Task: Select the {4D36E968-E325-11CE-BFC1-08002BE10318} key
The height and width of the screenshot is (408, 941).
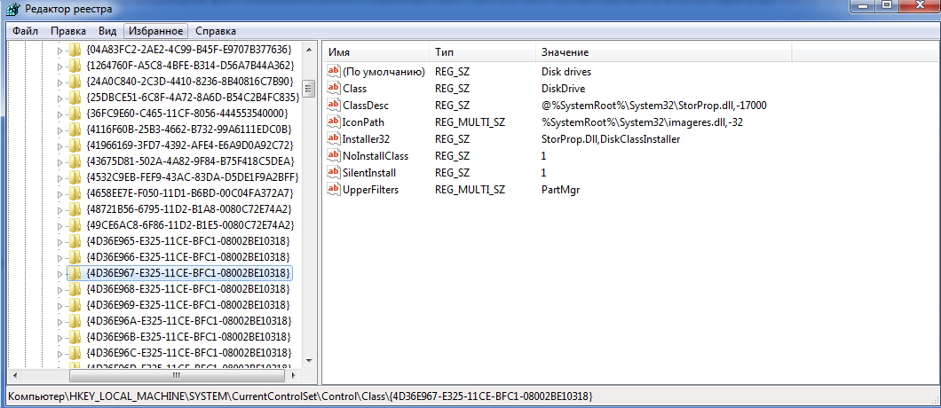Action: (x=188, y=289)
